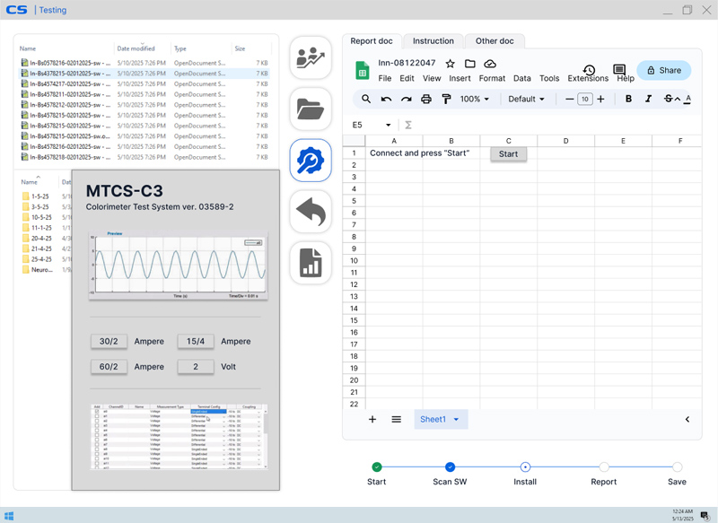Open the user analytics chart icon
Image resolution: width=718 pixels, height=523 pixels.
311,59
